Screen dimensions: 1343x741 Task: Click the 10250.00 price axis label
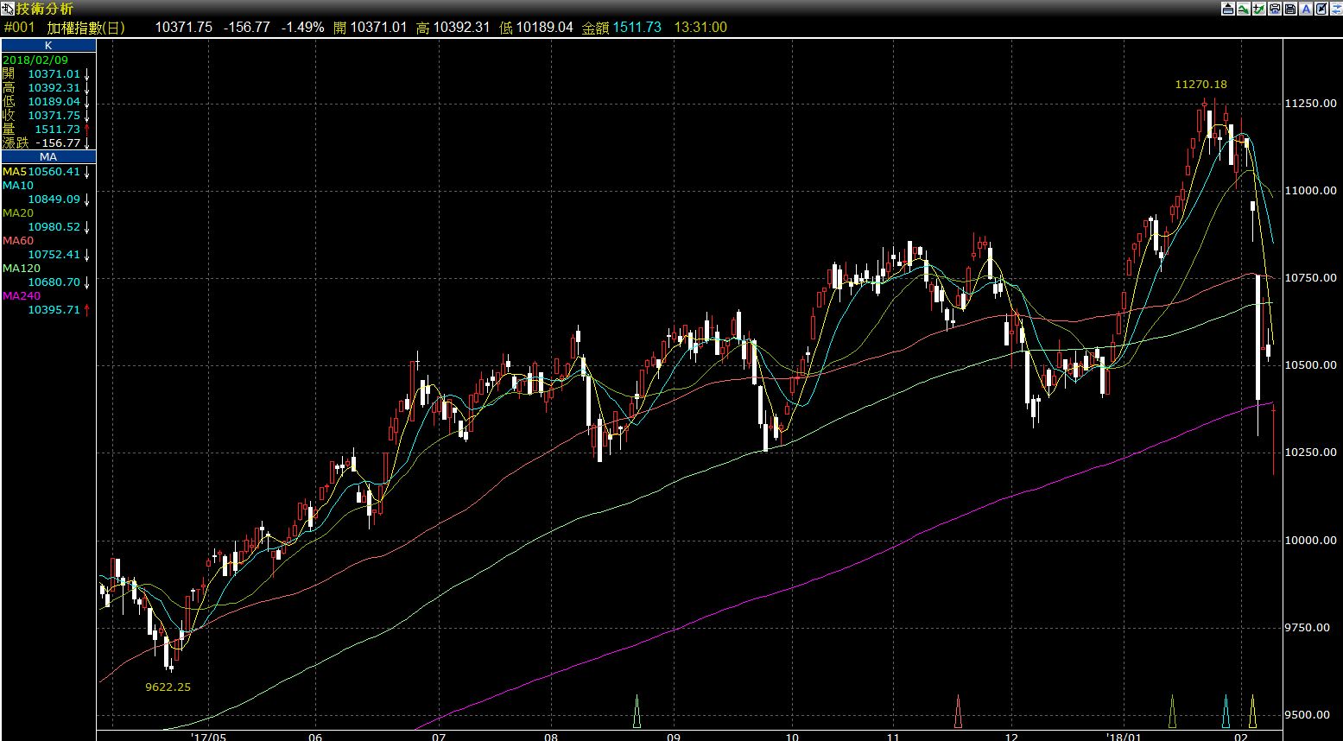1313,453
